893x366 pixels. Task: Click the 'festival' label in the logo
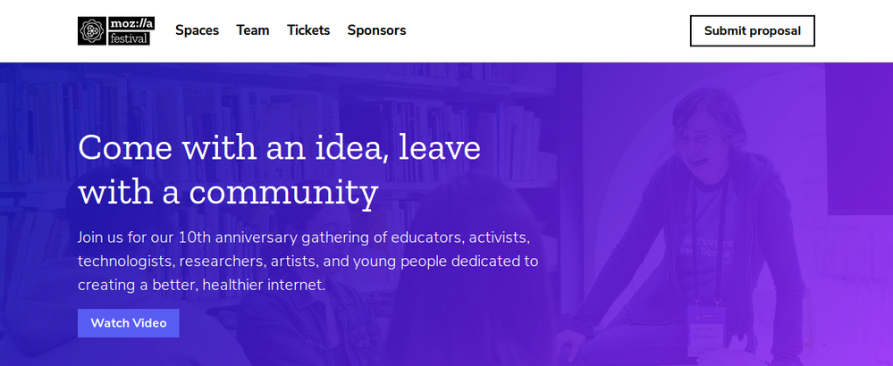[x=130, y=38]
